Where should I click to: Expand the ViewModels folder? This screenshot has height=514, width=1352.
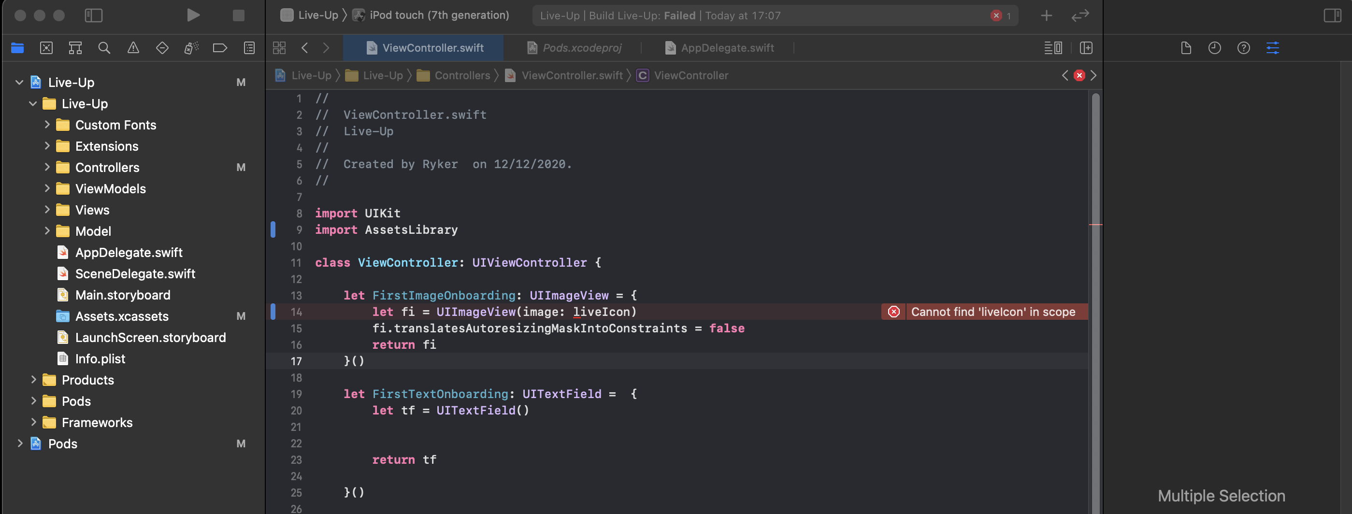pos(47,188)
